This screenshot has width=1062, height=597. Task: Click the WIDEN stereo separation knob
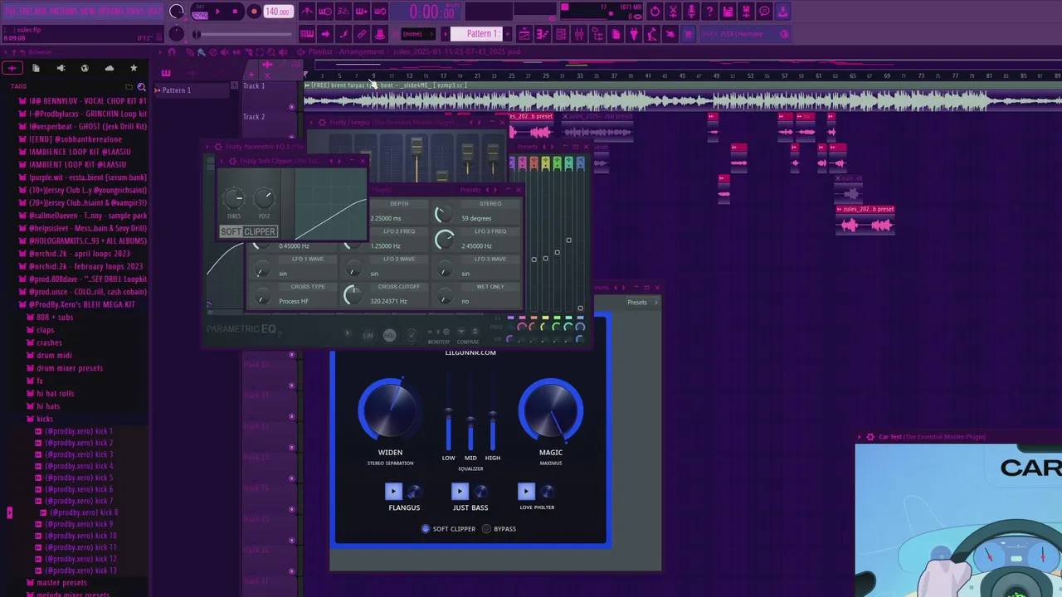click(x=390, y=410)
